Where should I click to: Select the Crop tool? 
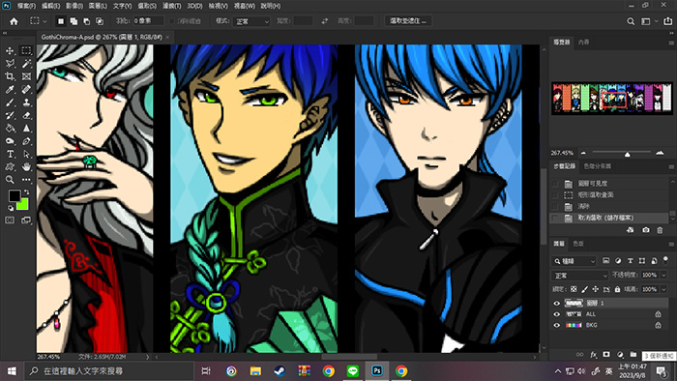click(10, 76)
